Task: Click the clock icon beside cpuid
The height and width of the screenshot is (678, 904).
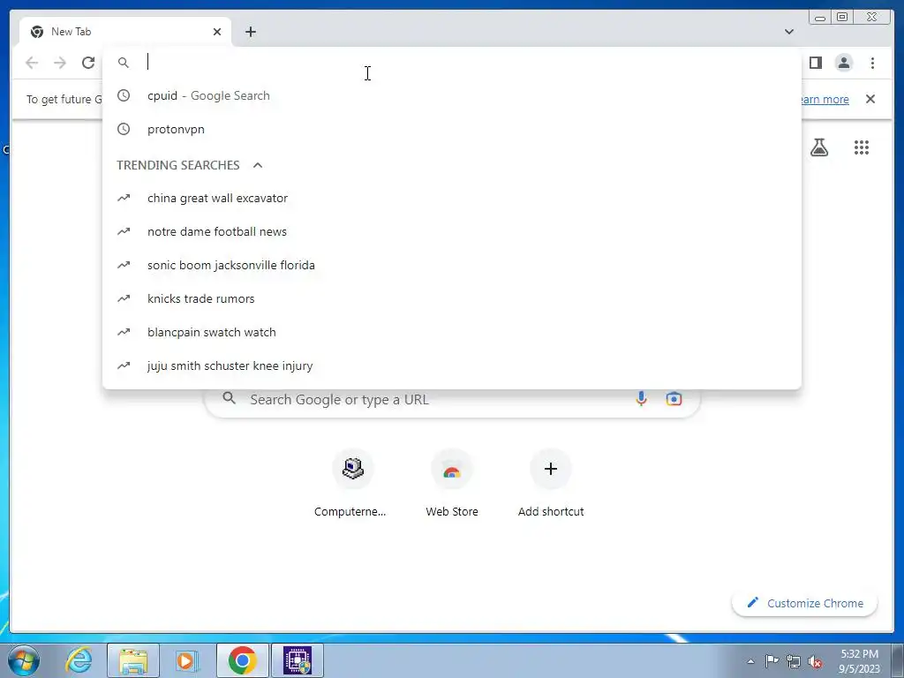Action: coord(124,95)
